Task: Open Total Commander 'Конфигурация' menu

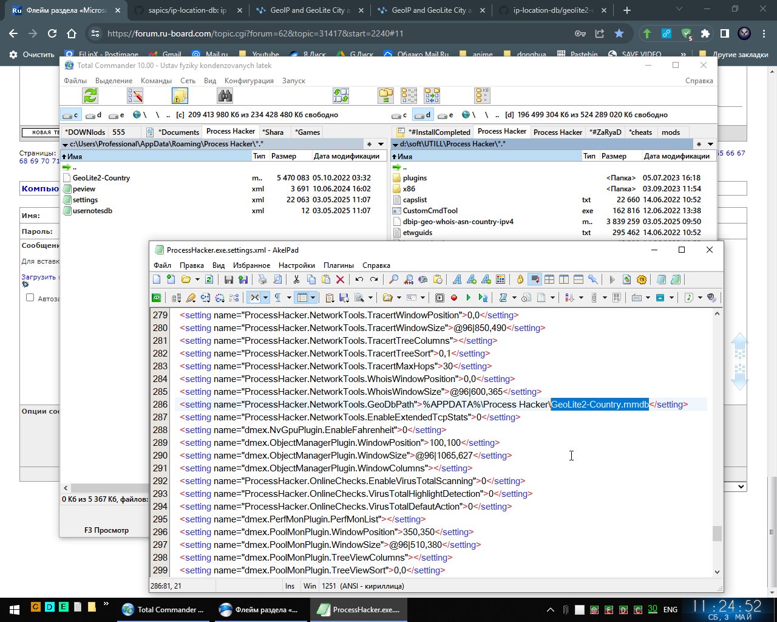Action: 249,81
